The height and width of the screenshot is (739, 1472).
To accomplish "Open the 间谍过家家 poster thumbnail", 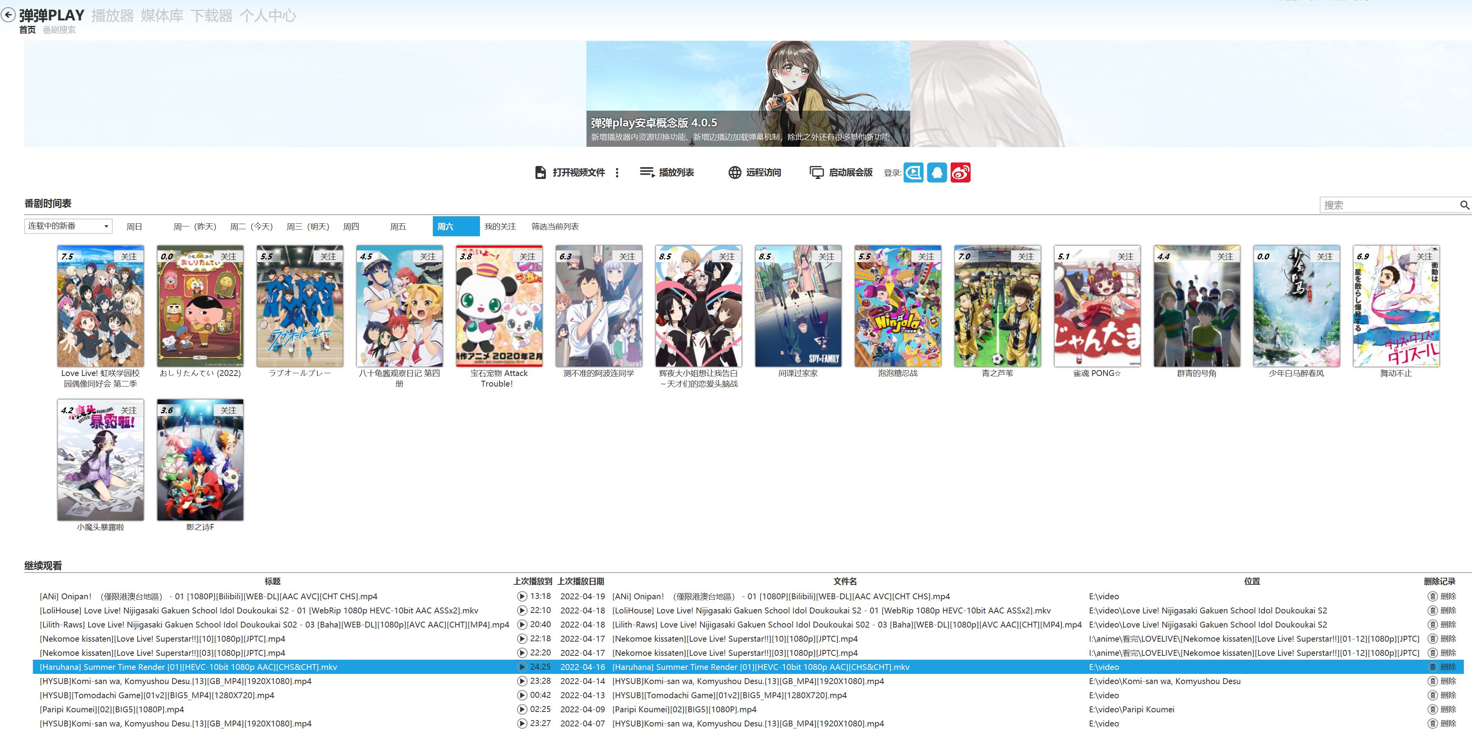I will pyautogui.click(x=798, y=307).
